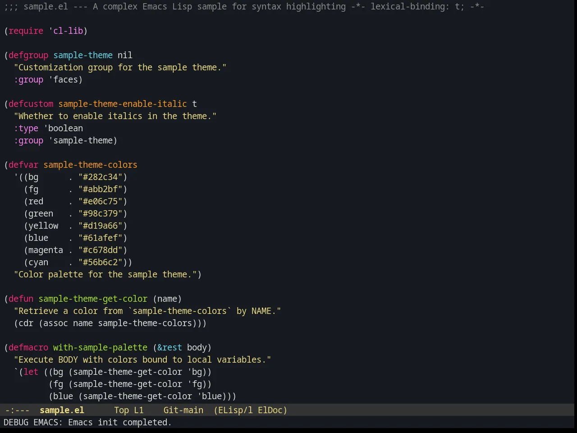Click the '&rest' keyword
The image size is (577, 433).
[x=169, y=347]
